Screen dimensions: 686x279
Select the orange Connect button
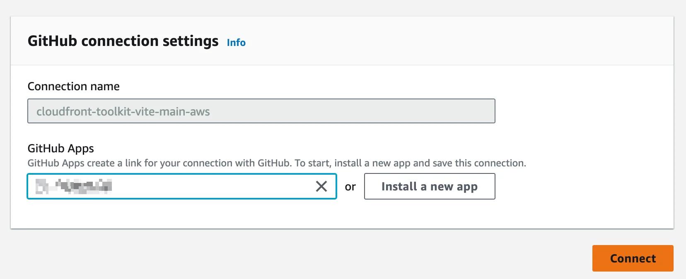pyautogui.click(x=632, y=258)
